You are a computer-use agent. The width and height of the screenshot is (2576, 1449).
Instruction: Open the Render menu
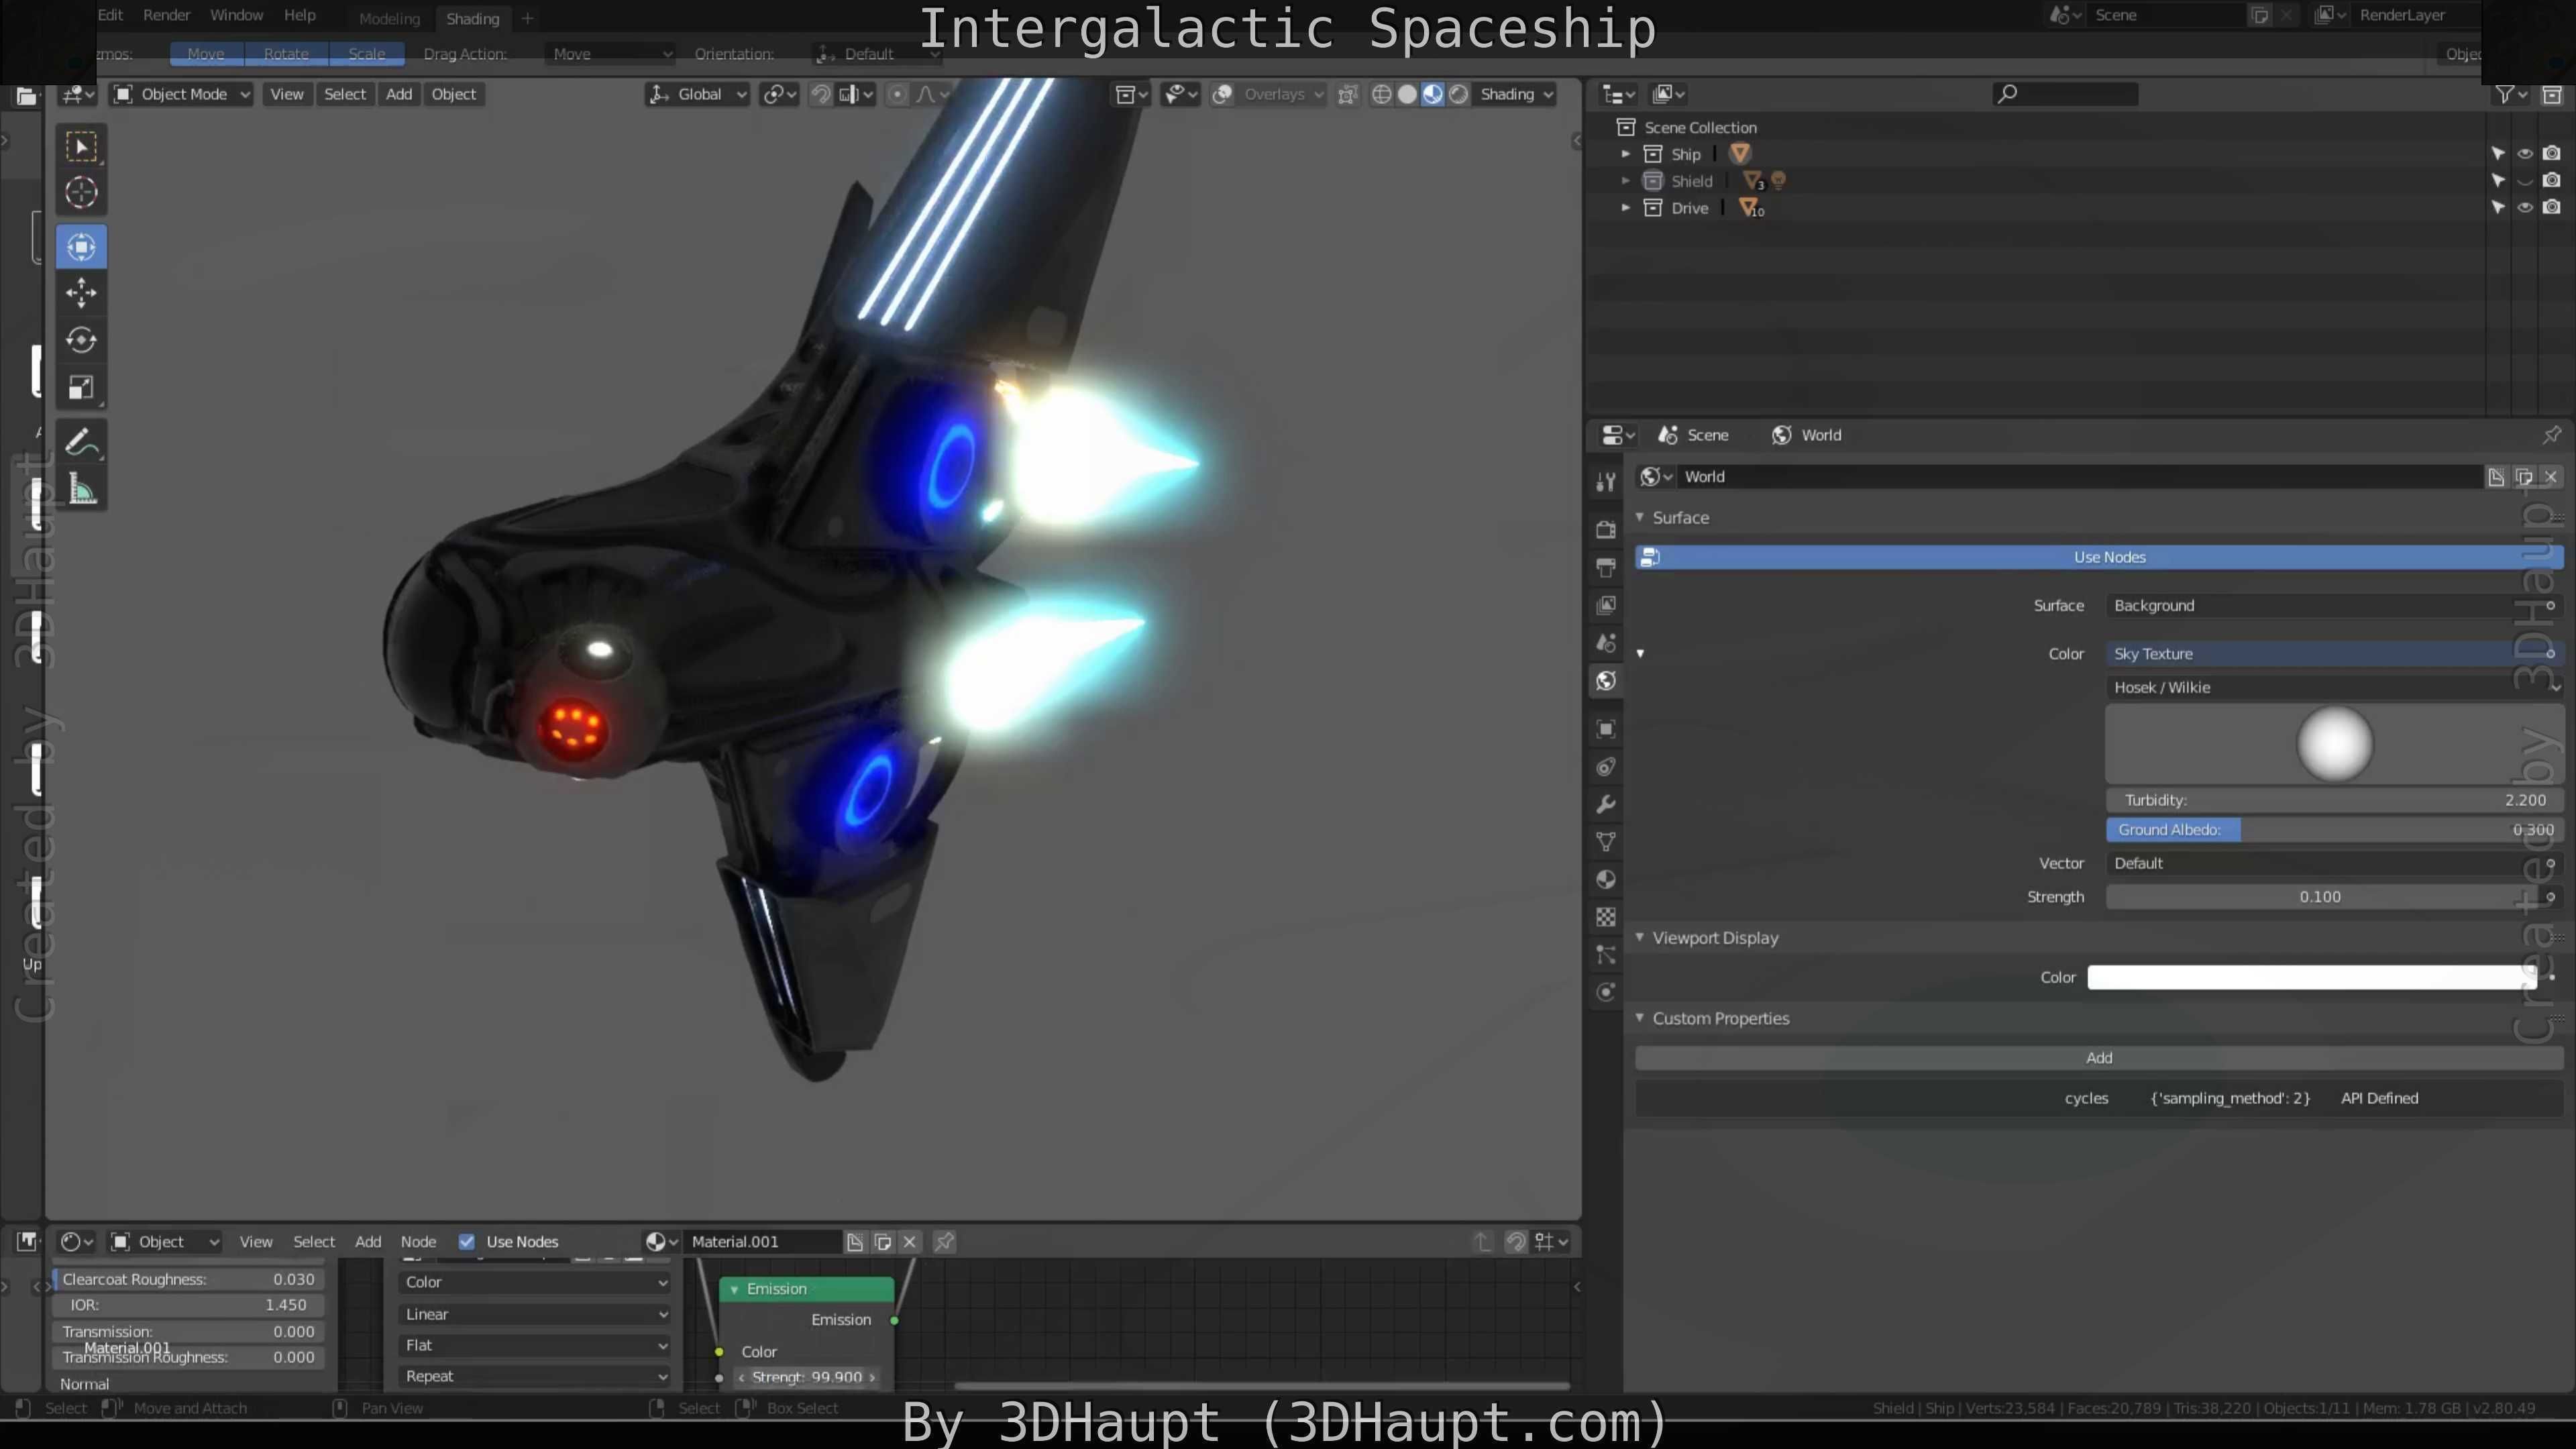point(166,15)
